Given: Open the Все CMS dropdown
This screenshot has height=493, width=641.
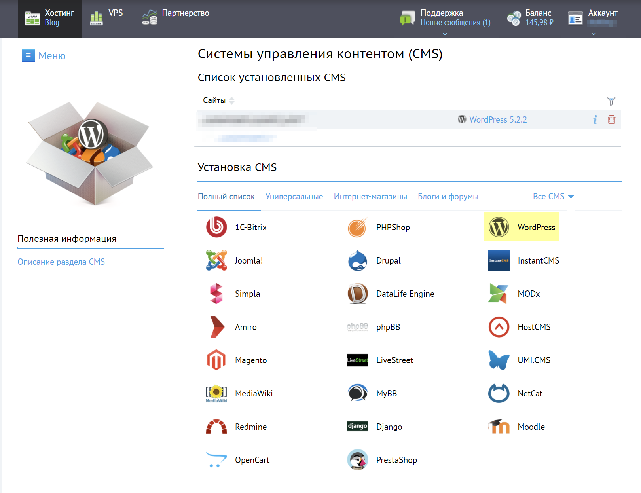Looking at the screenshot, I should point(553,197).
